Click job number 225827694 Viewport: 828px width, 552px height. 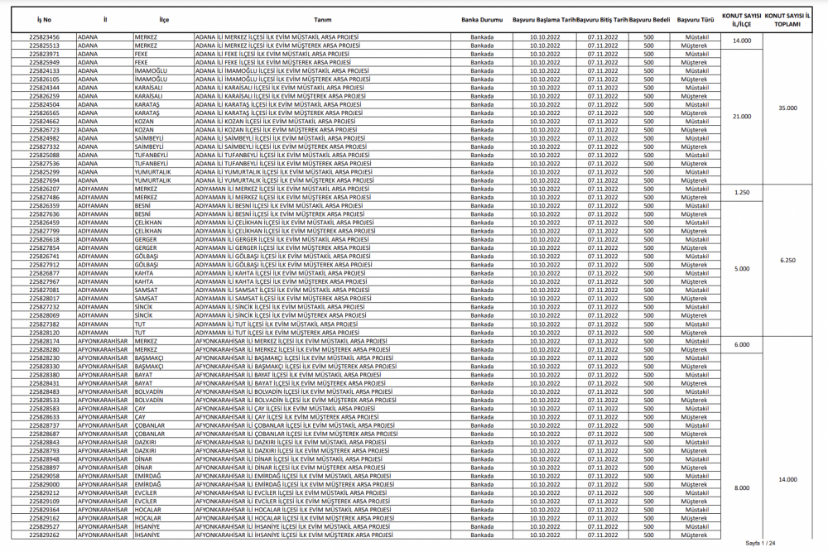[x=45, y=180]
